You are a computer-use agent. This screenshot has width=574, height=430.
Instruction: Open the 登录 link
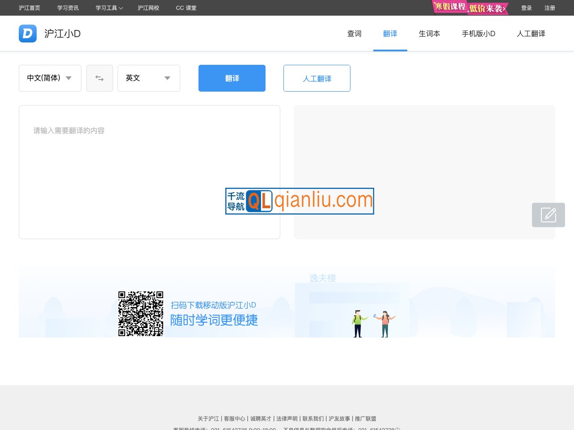[527, 8]
